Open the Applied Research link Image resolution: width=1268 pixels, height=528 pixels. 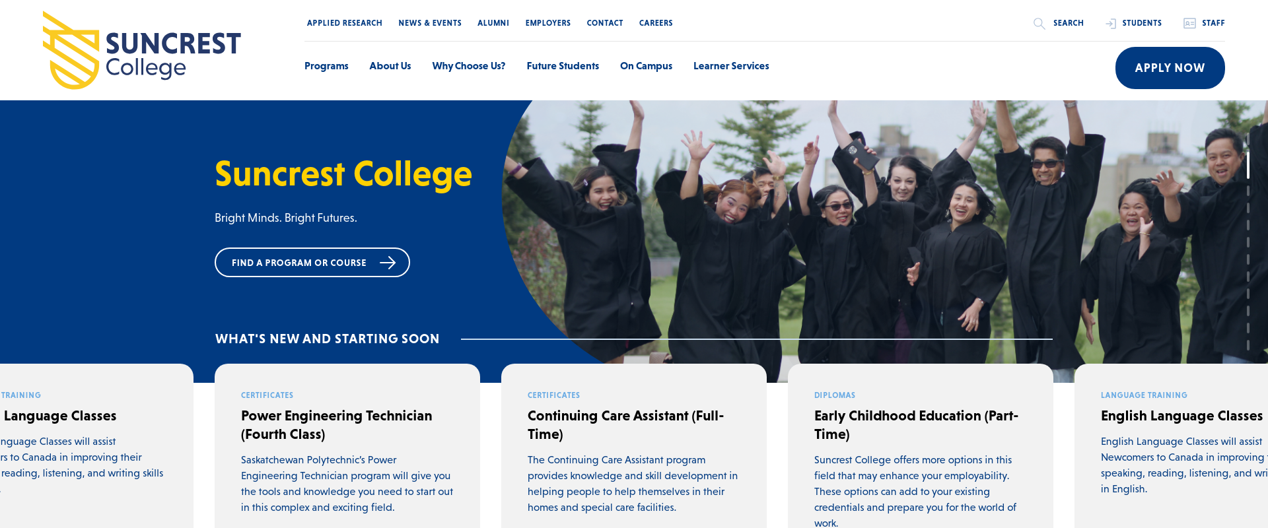pos(345,23)
